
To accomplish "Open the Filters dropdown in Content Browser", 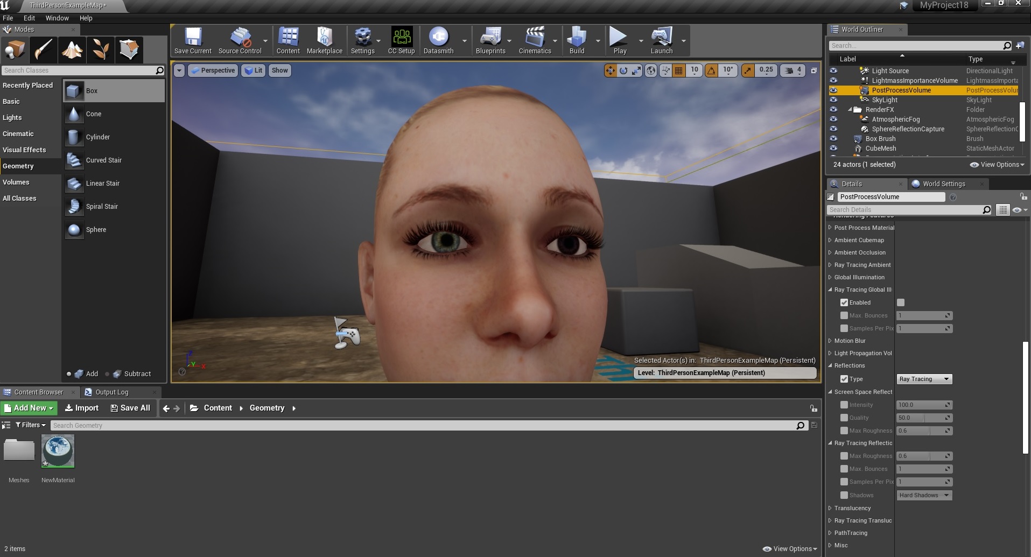I will pos(31,425).
